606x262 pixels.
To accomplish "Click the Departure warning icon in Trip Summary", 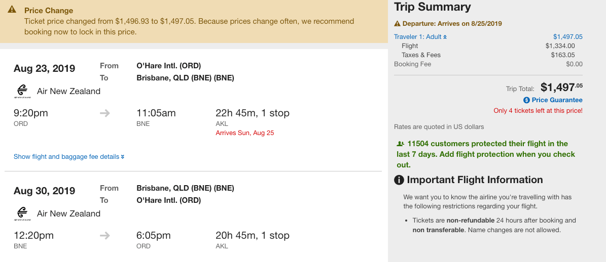I will click(398, 24).
